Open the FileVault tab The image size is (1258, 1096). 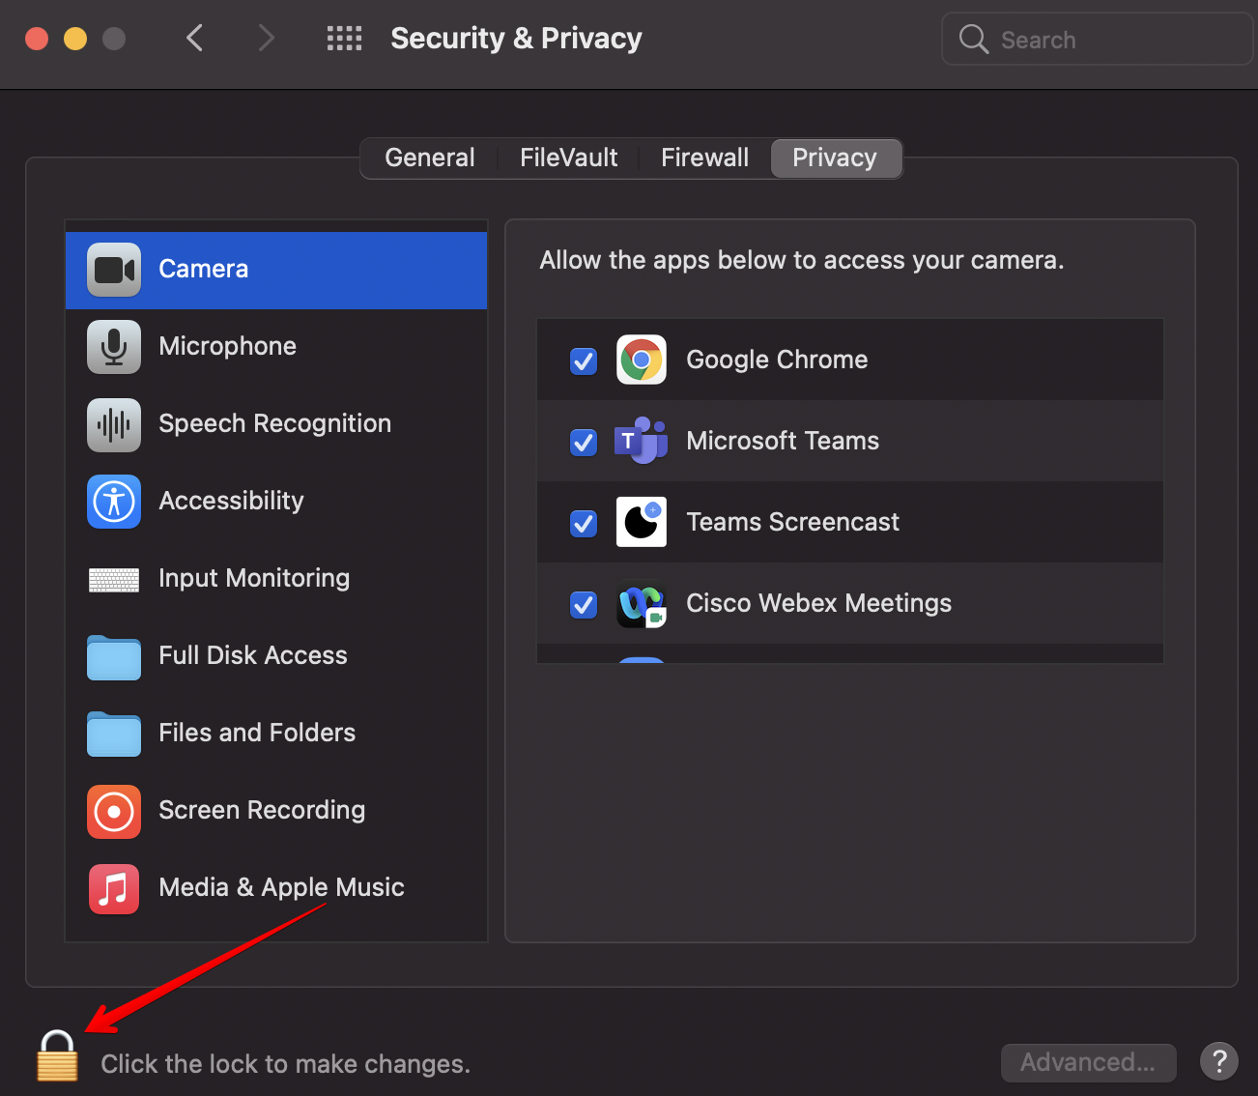point(568,159)
